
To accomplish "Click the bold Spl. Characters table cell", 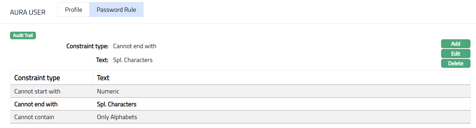I will point(117,104).
